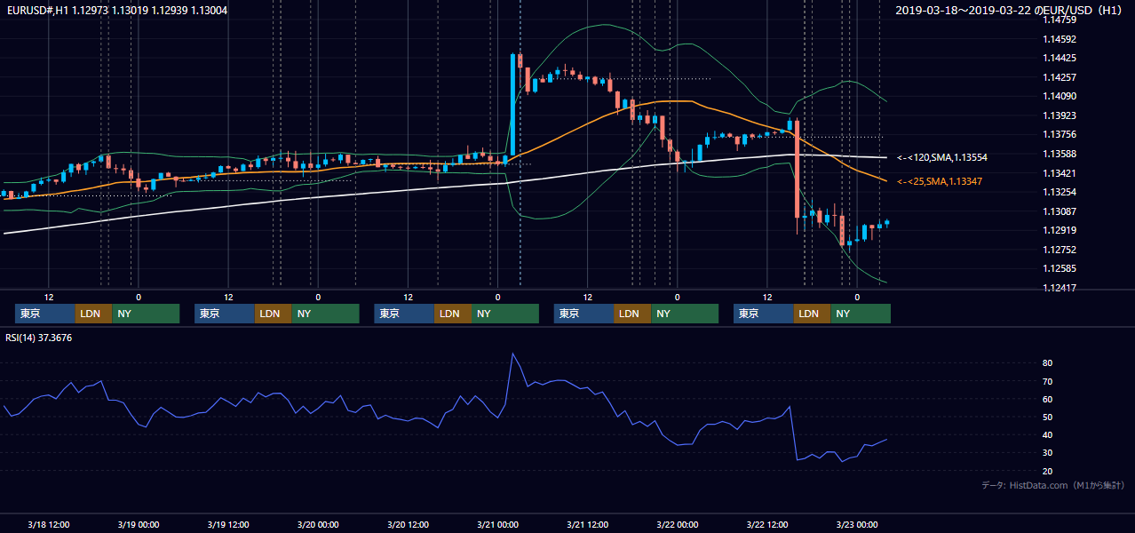Click RSI scale value 80
Viewport: 1135px width, 533px height.
(1048, 363)
